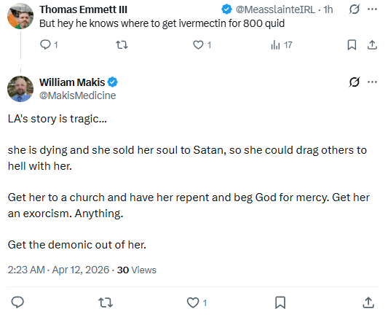
Task: Visit the @MakisMedicine handle link
Action: [x=78, y=95]
